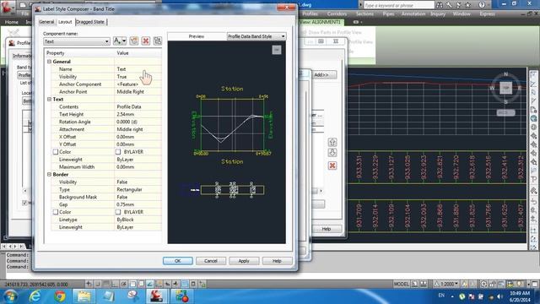Switch to the Layout tab

pos(65,22)
